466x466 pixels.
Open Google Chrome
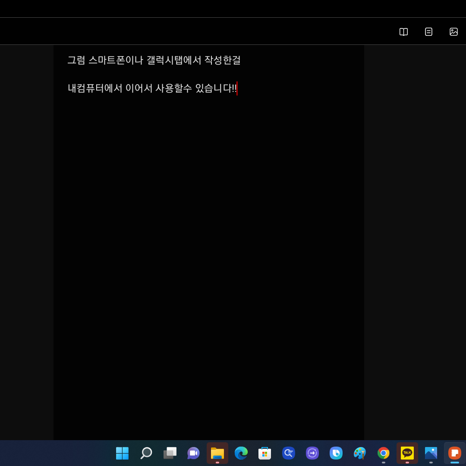[x=383, y=453]
